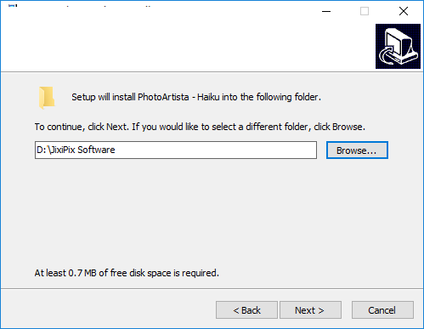
Task: Click the empty title bar area
Action: (227, 10)
